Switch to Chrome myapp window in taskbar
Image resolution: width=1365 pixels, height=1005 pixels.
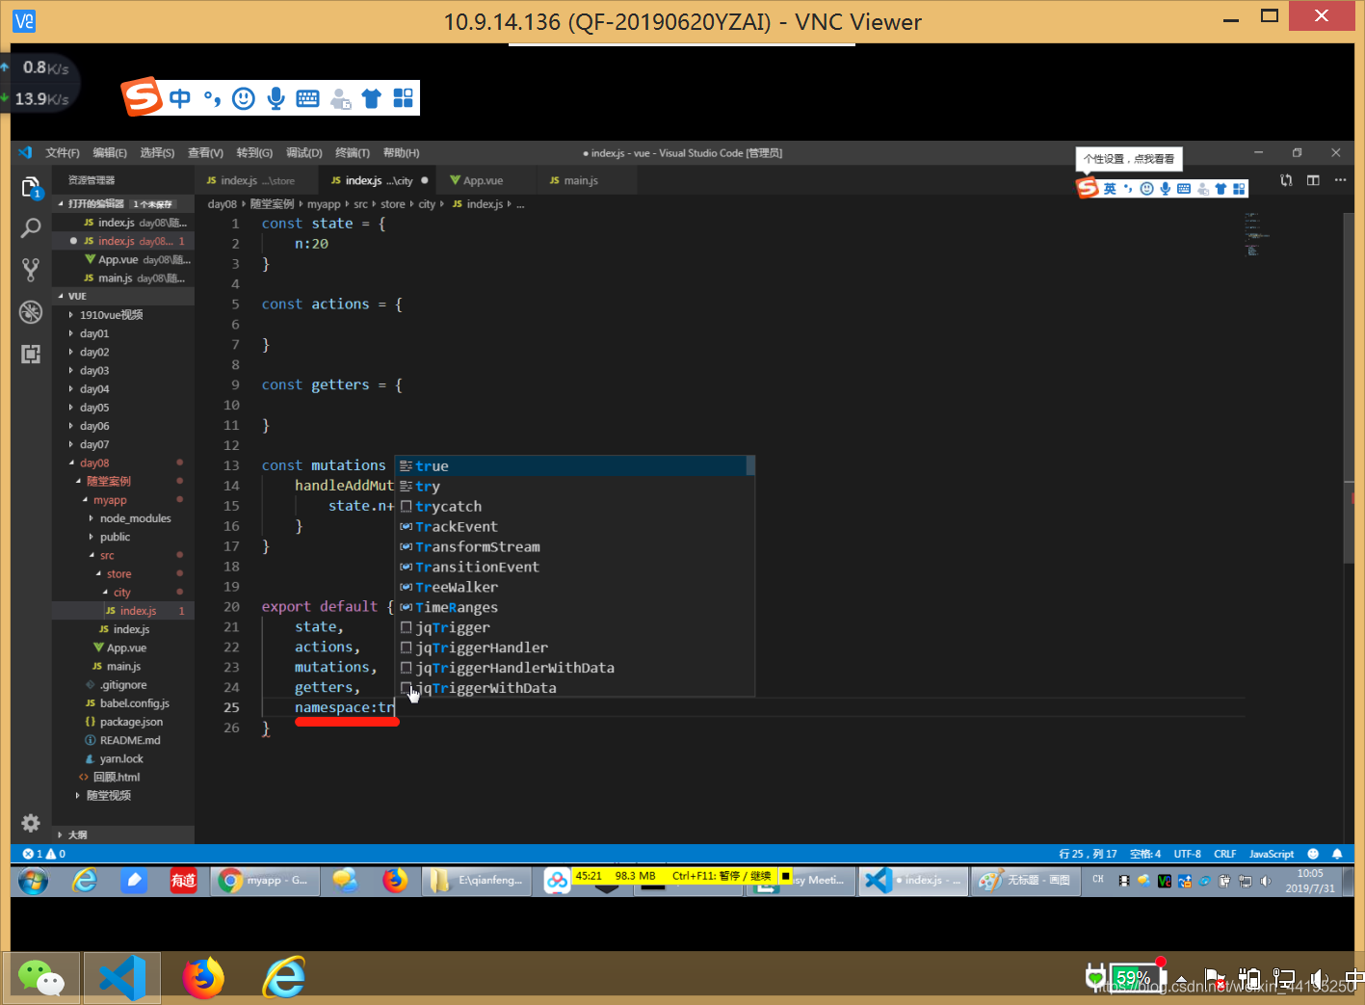[x=266, y=881]
